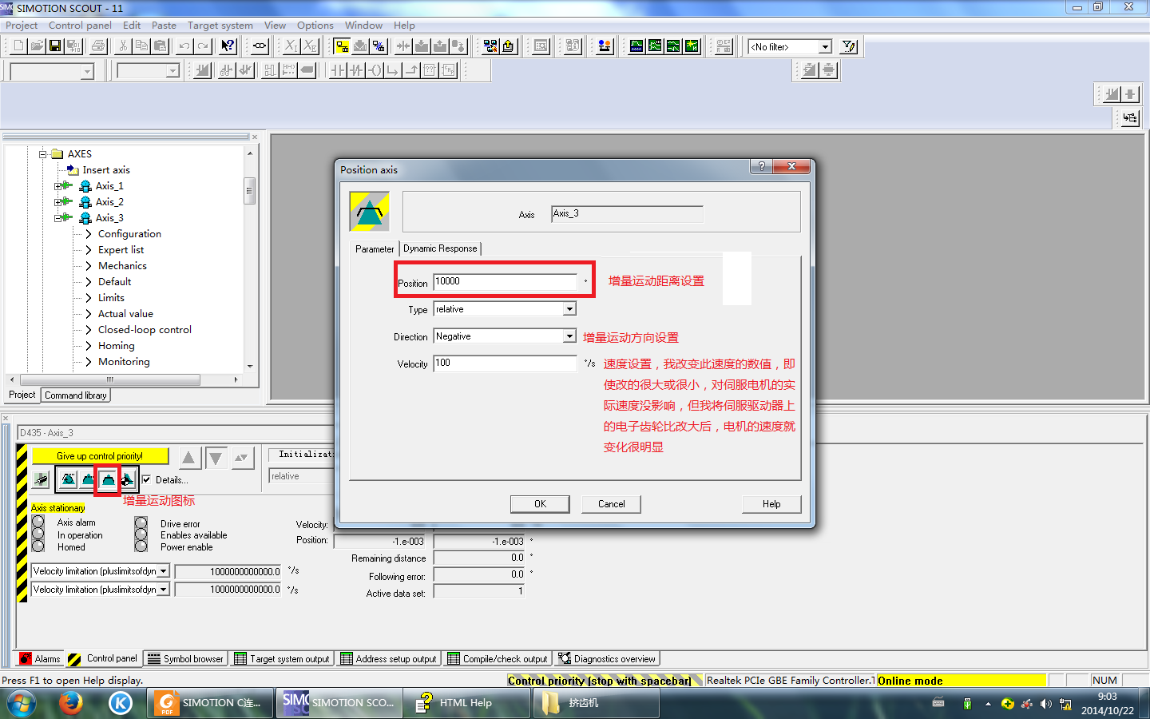Click the grey down triangle button
1150x719 pixels.
(x=216, y=458)
